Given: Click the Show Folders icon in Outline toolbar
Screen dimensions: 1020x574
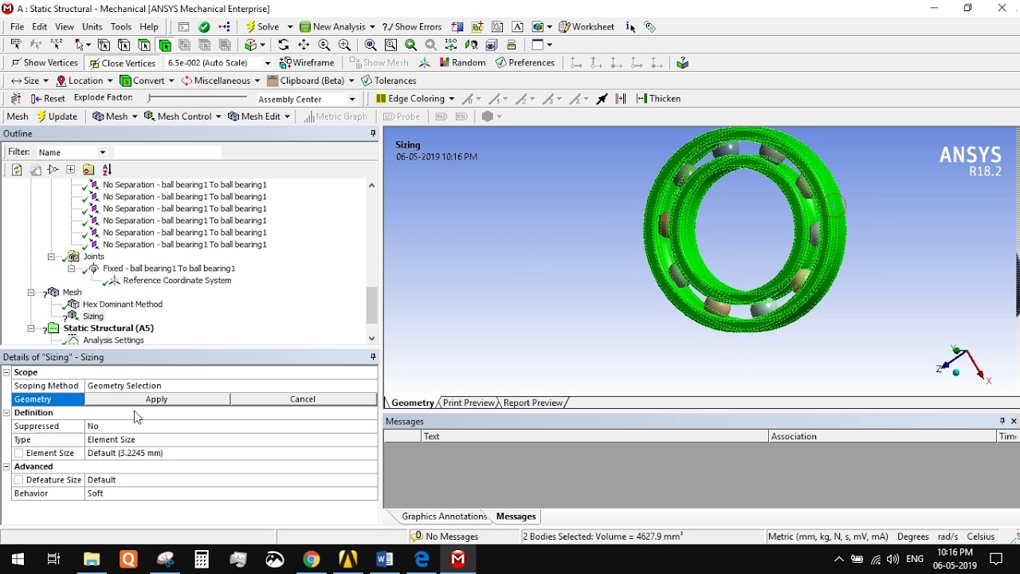Looking at the screenshot, I should coord(88,169).
